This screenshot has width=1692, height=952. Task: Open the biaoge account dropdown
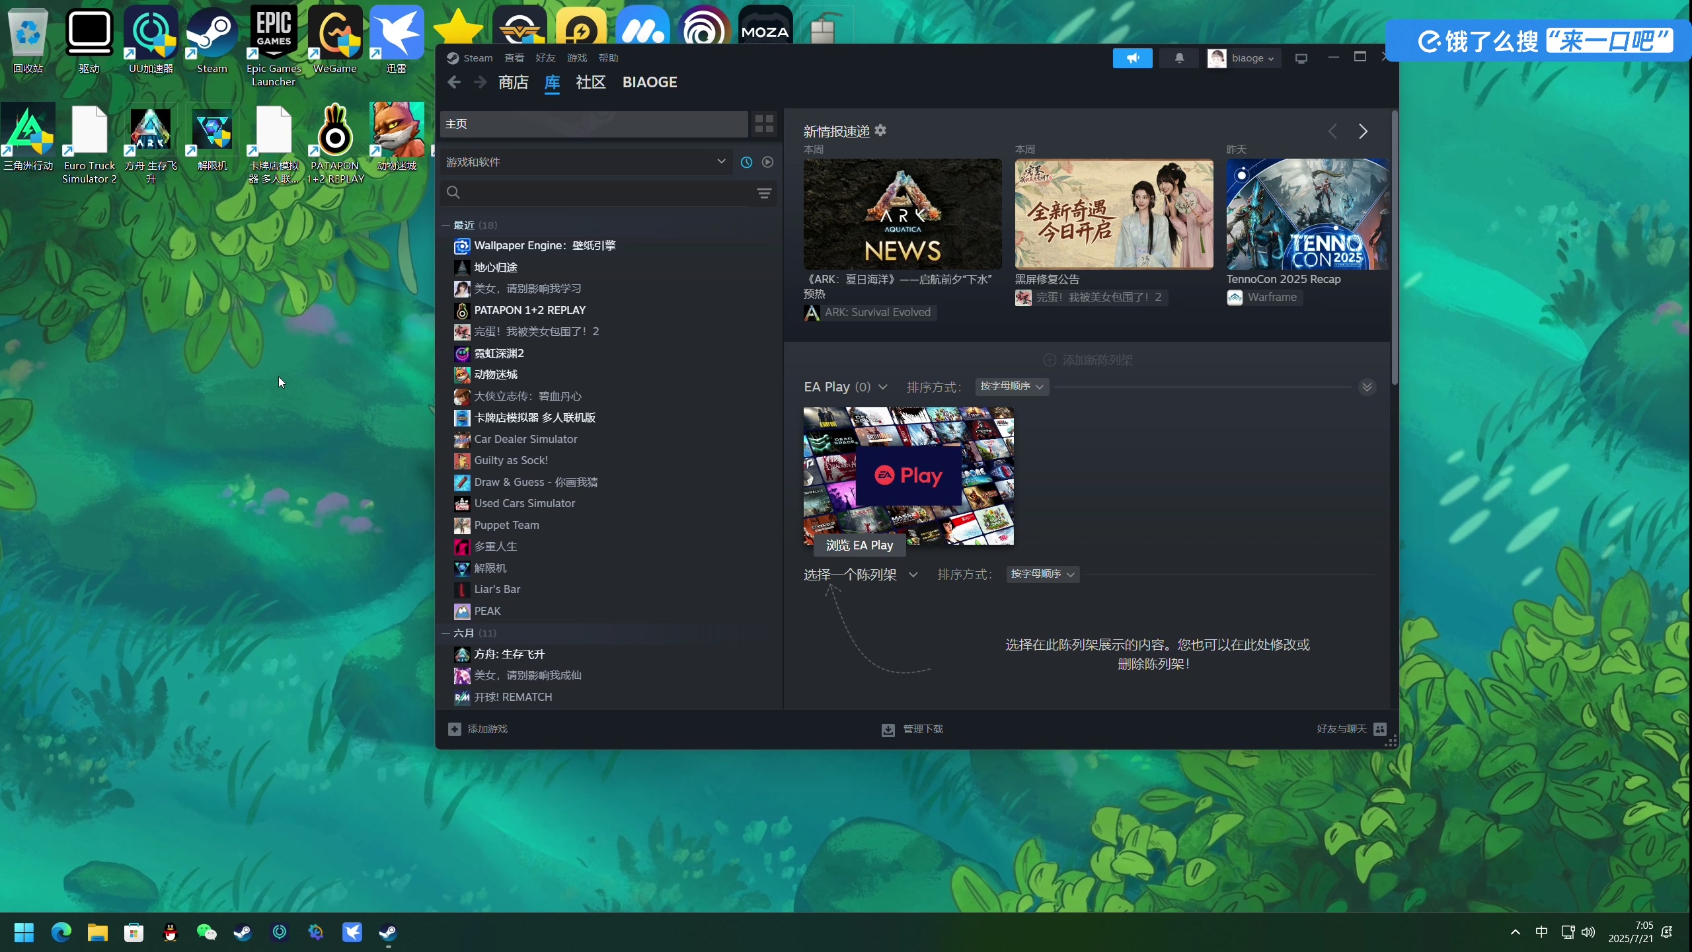[1244, 58]
